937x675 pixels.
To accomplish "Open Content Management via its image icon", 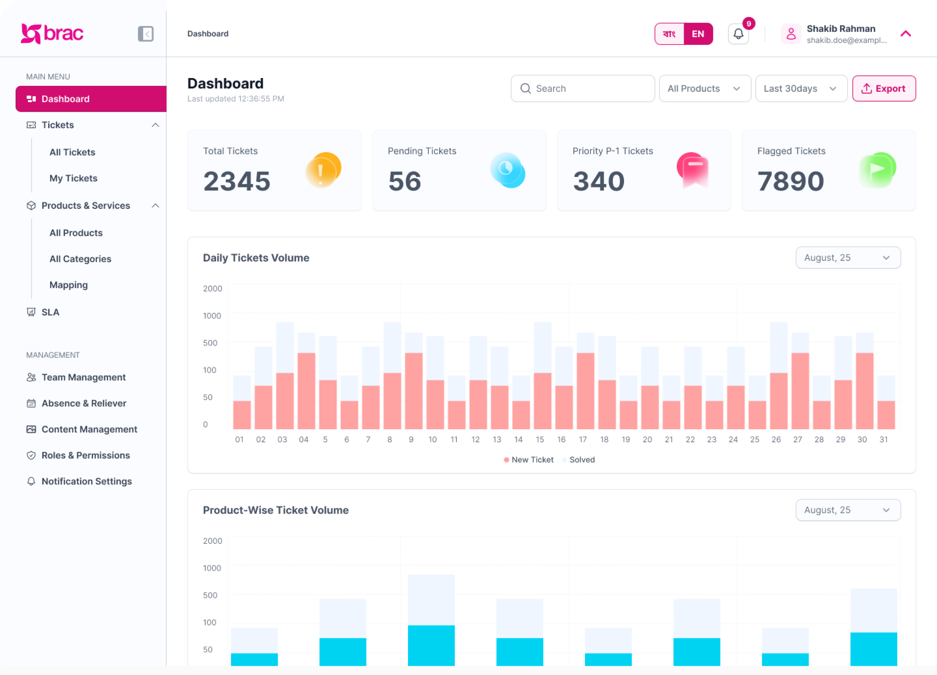I will (31, 429).
